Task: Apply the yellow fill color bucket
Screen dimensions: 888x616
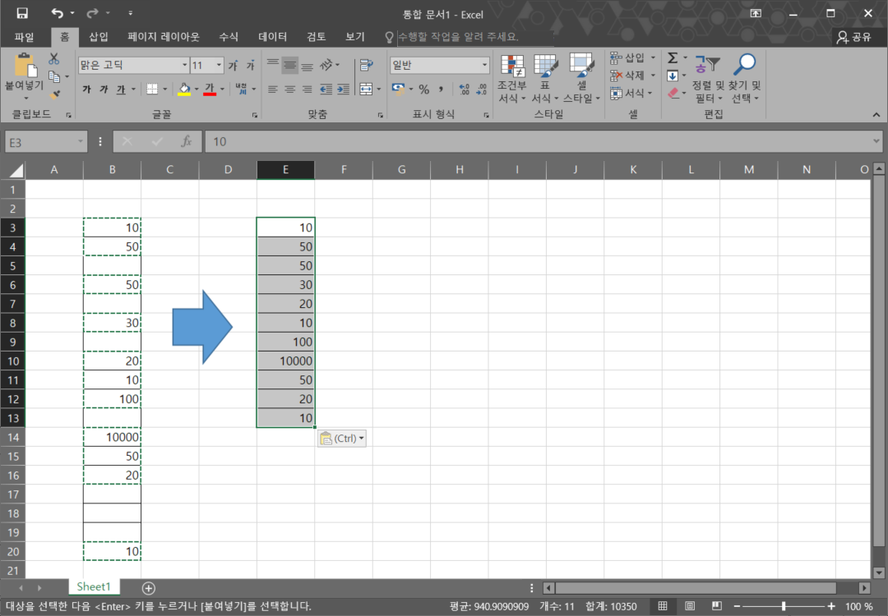Action: point(184,89)
